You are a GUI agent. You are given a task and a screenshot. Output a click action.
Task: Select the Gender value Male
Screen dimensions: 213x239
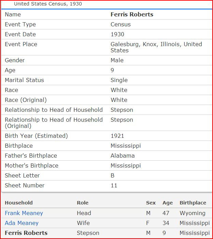(117, 60)
